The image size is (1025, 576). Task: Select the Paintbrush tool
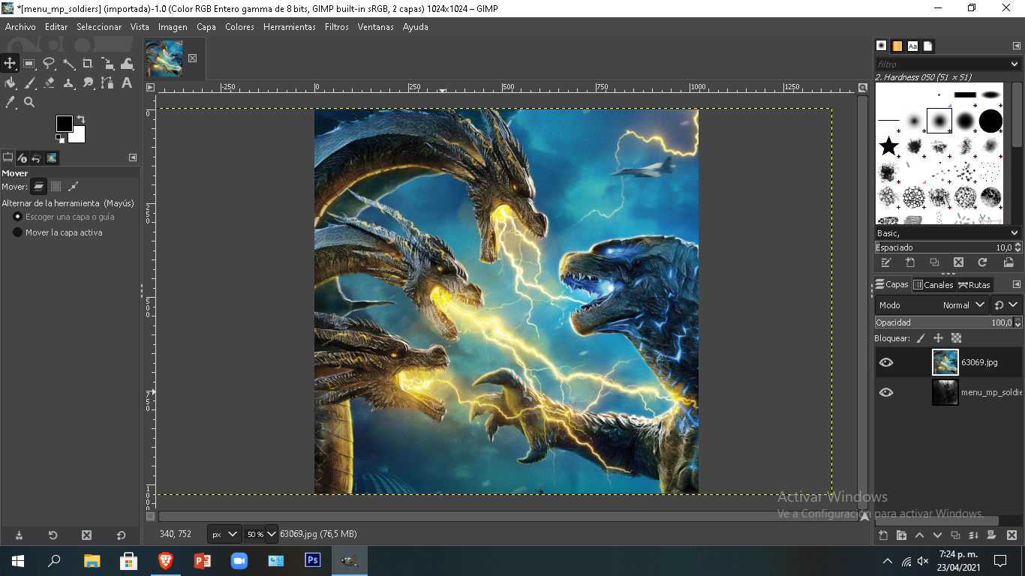tap(29, 83)
